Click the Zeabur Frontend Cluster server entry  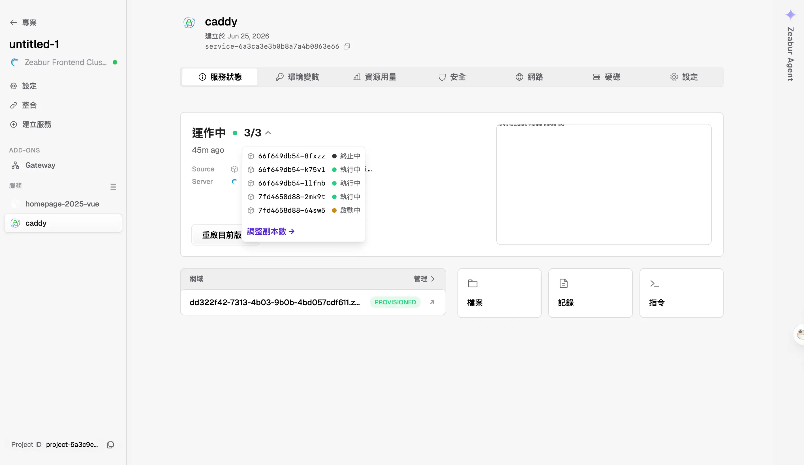[x=64, y=62]
